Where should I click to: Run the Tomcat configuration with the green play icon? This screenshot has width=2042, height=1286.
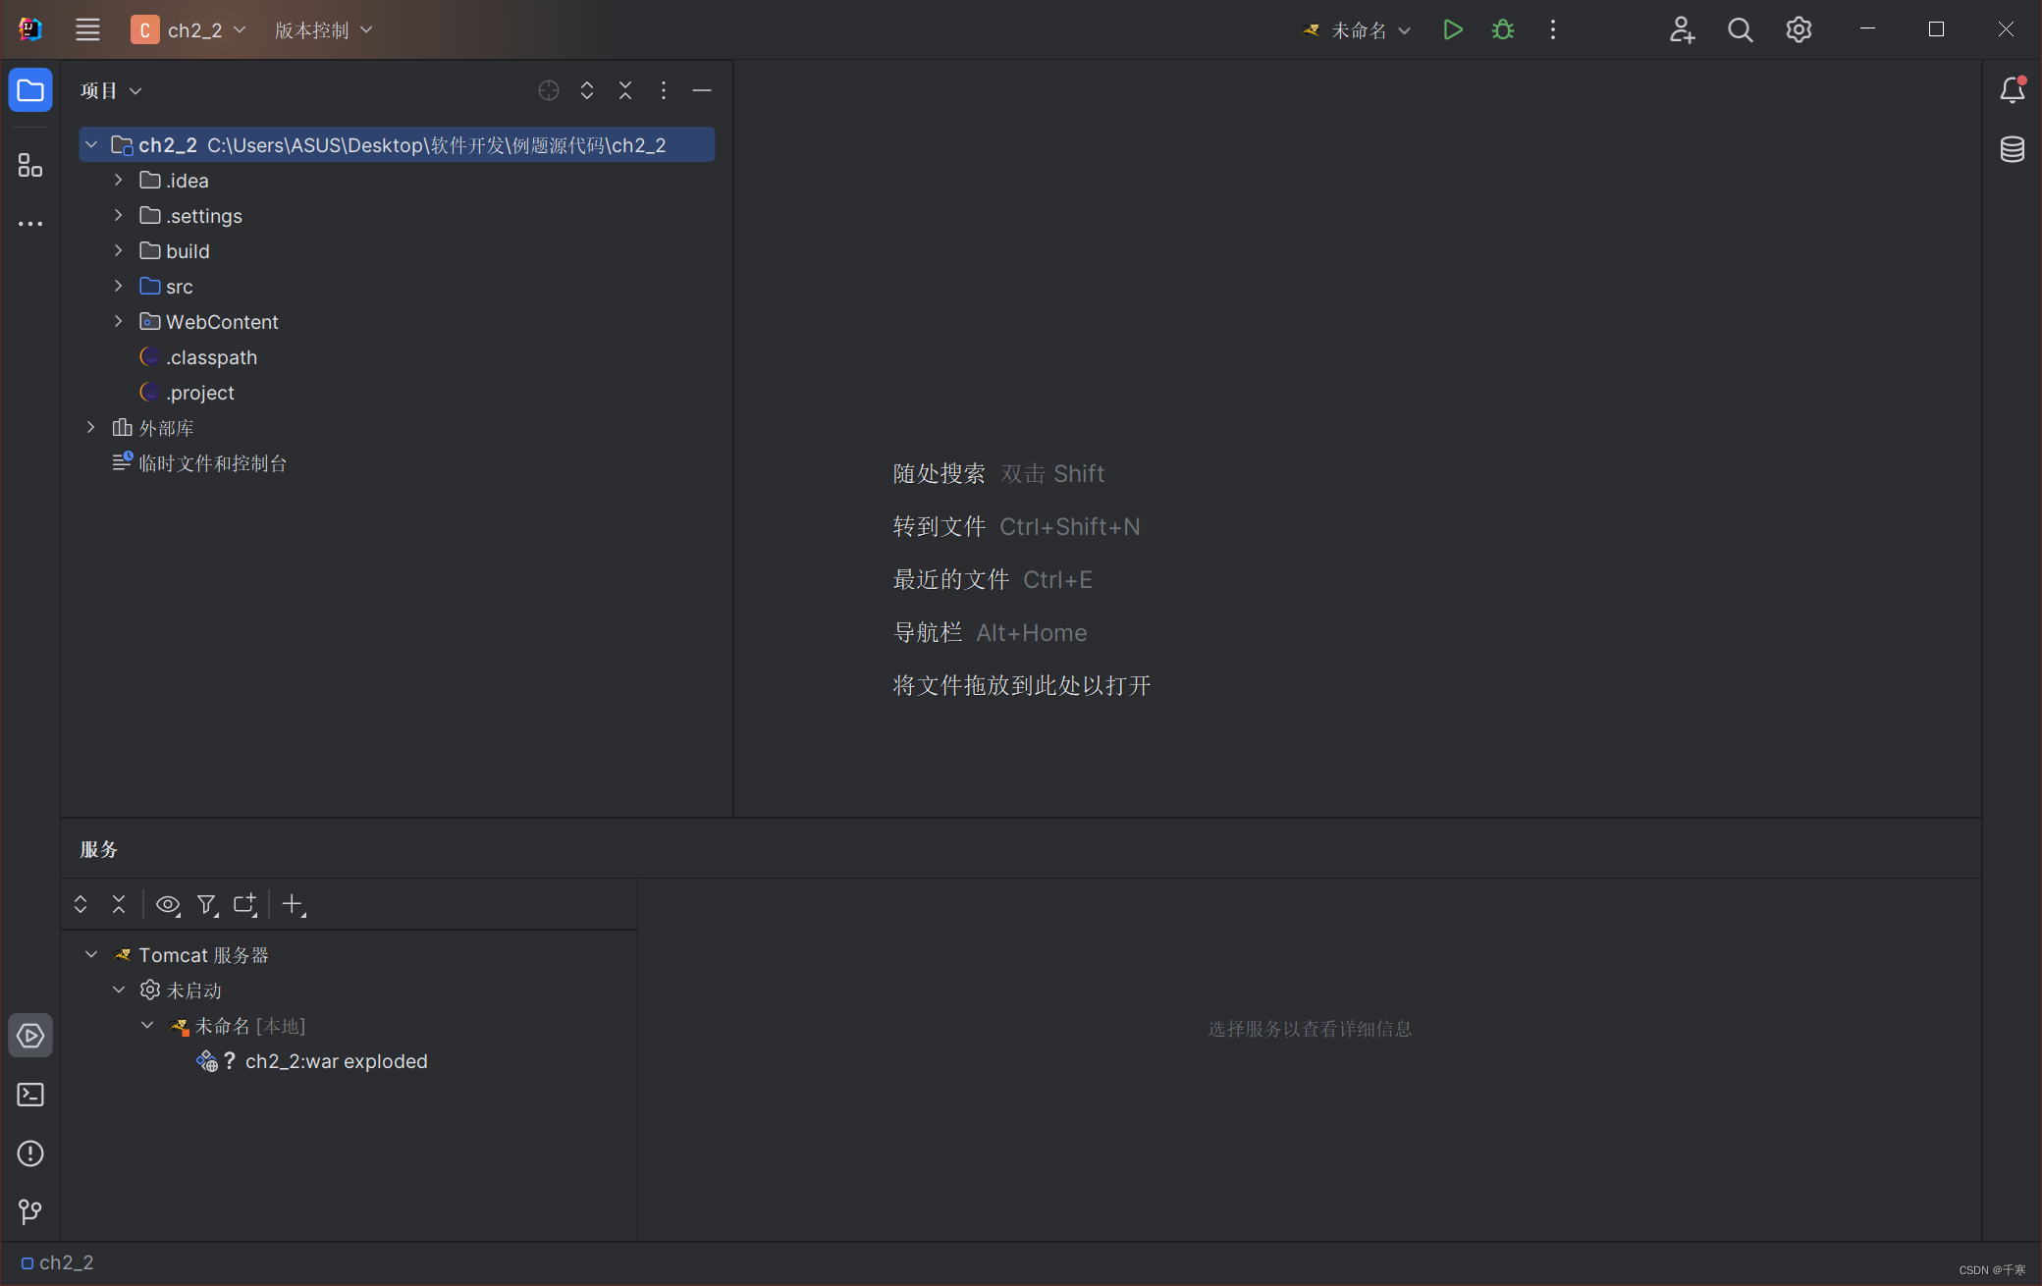[1453, 30]
